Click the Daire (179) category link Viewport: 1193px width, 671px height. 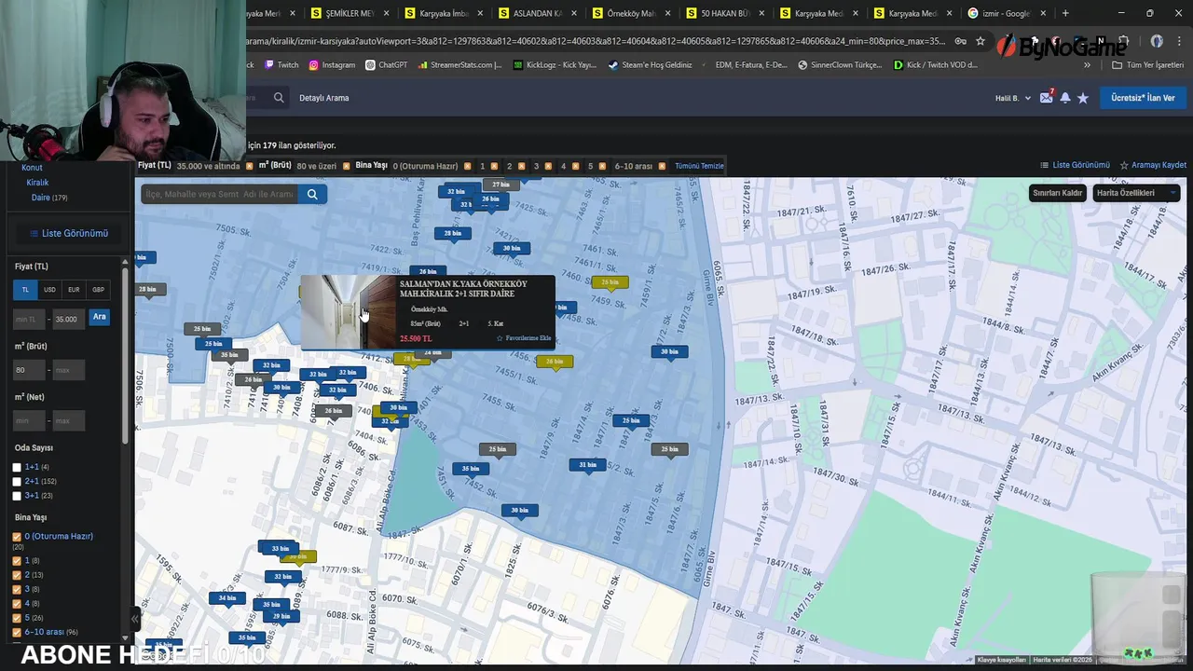49,198
